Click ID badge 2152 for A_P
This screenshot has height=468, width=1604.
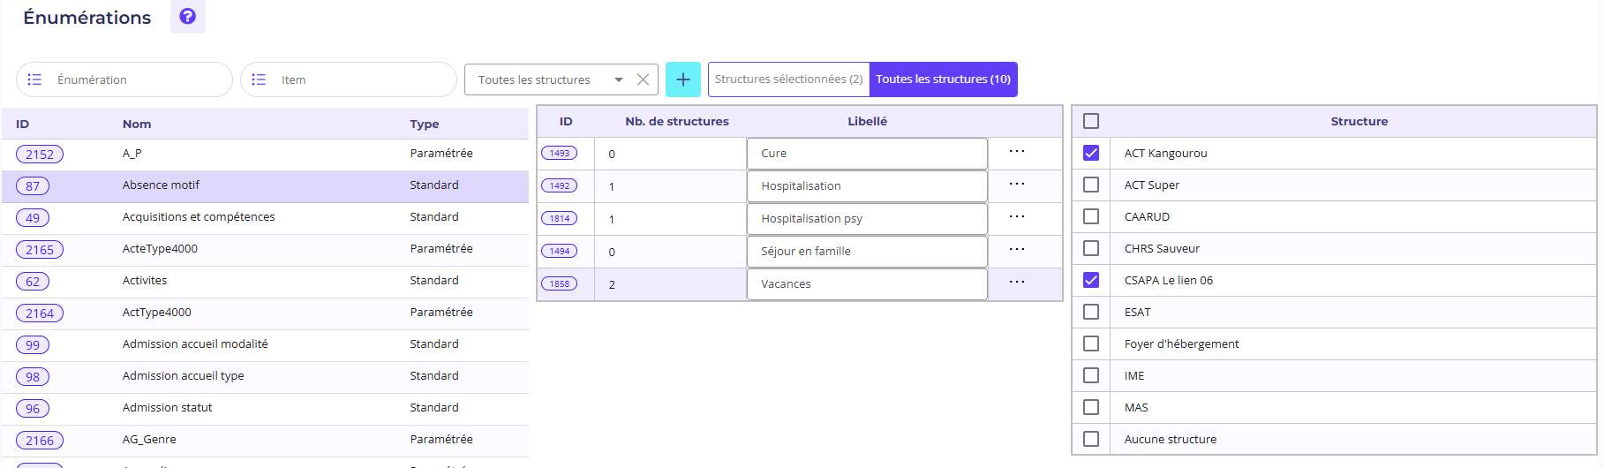(40, 155)
